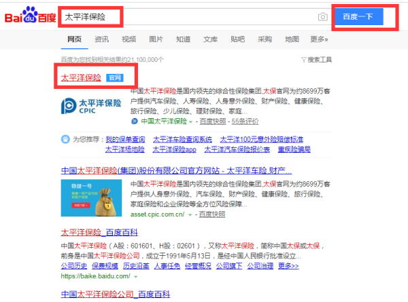This screenshot has width=408, height=302.
Task: Click https://baike.baidu.com/ URL
Action: pos(95,276)
